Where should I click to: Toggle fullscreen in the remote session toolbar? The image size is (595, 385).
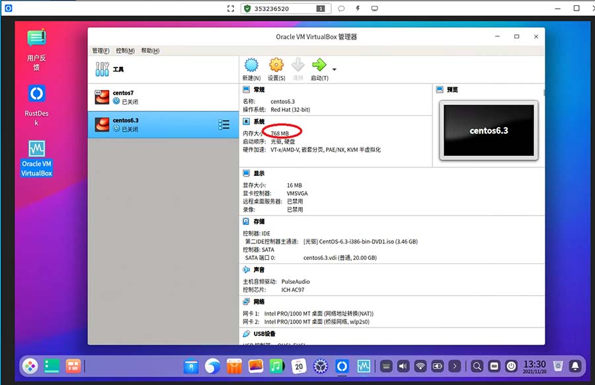(x=231, y=9)
